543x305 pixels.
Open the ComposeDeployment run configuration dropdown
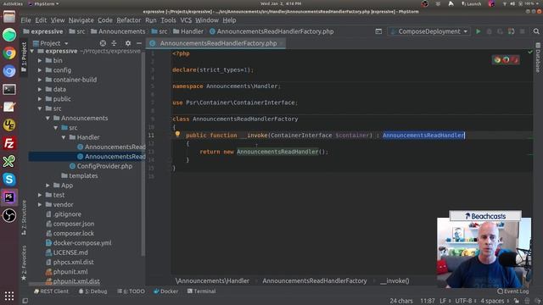[x=429, y=31]
